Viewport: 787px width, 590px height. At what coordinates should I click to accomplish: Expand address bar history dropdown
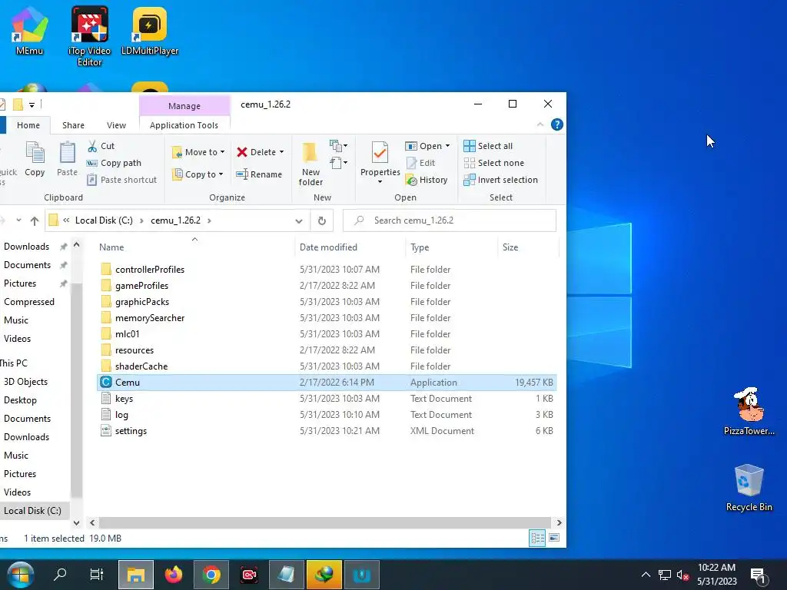299,220
